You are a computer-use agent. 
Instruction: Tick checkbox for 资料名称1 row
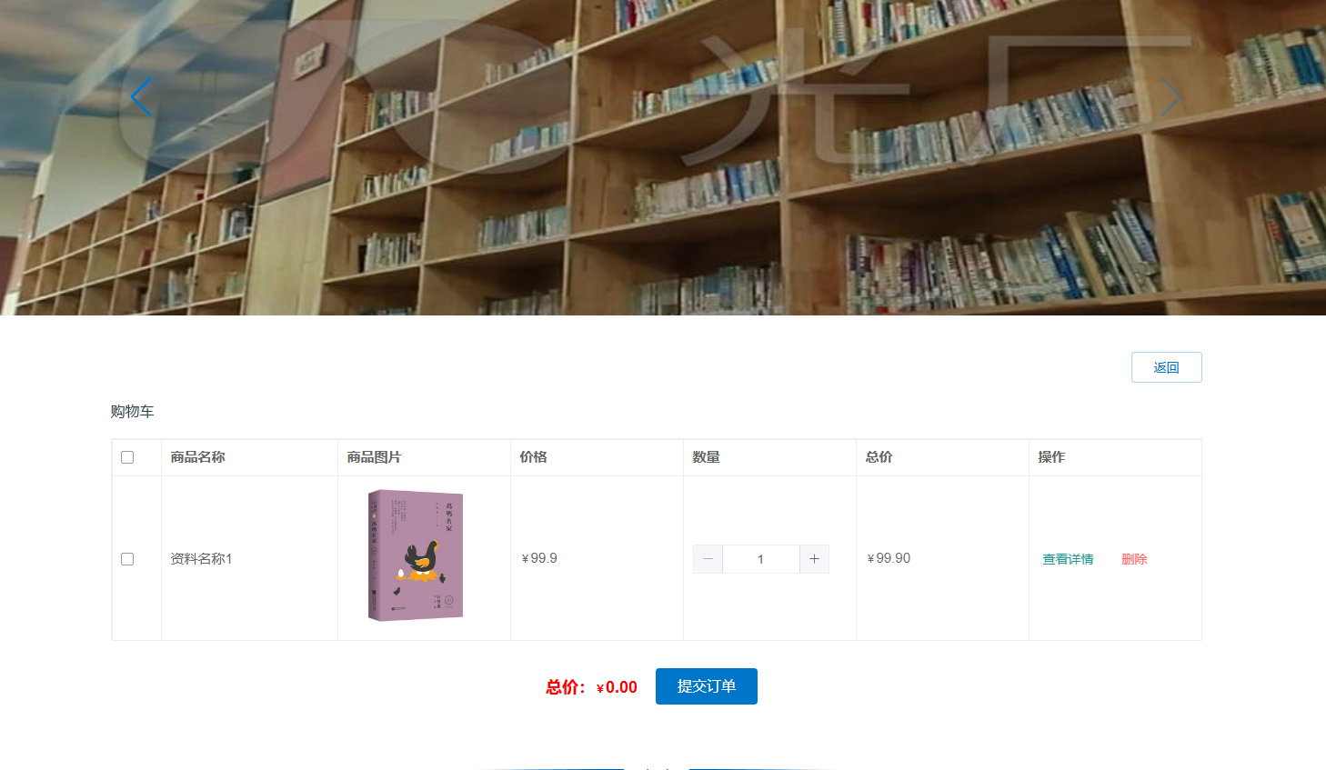[127, 559]
